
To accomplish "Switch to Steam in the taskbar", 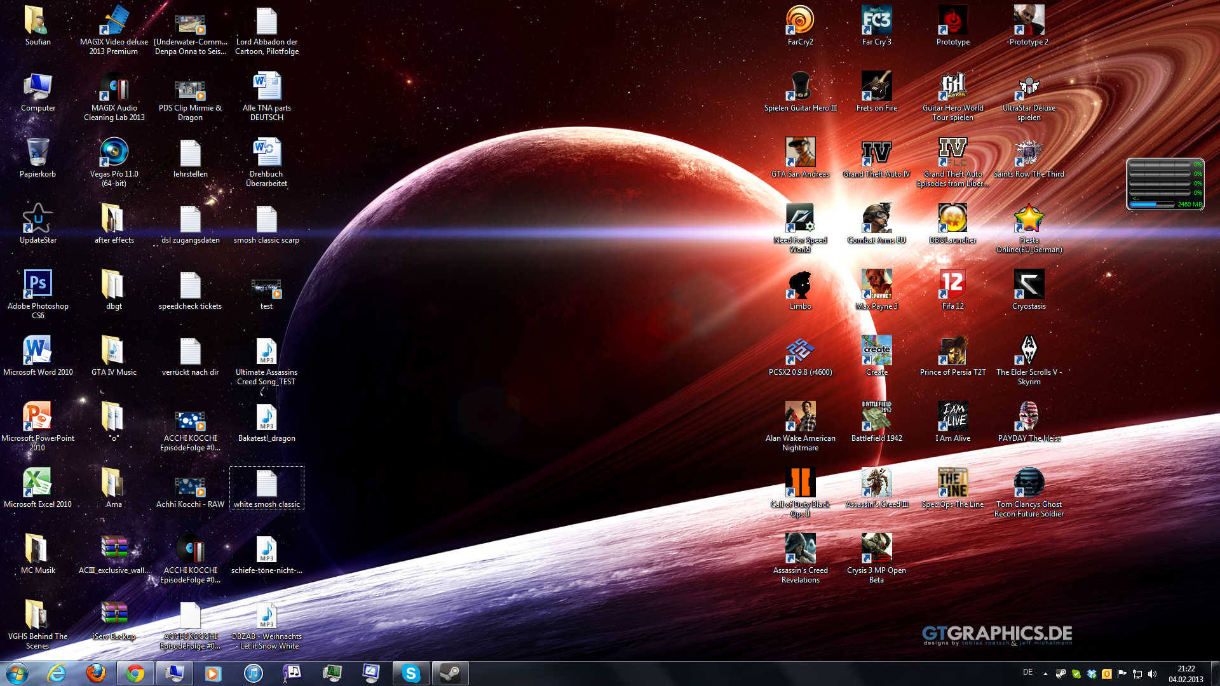I will 450,673.
